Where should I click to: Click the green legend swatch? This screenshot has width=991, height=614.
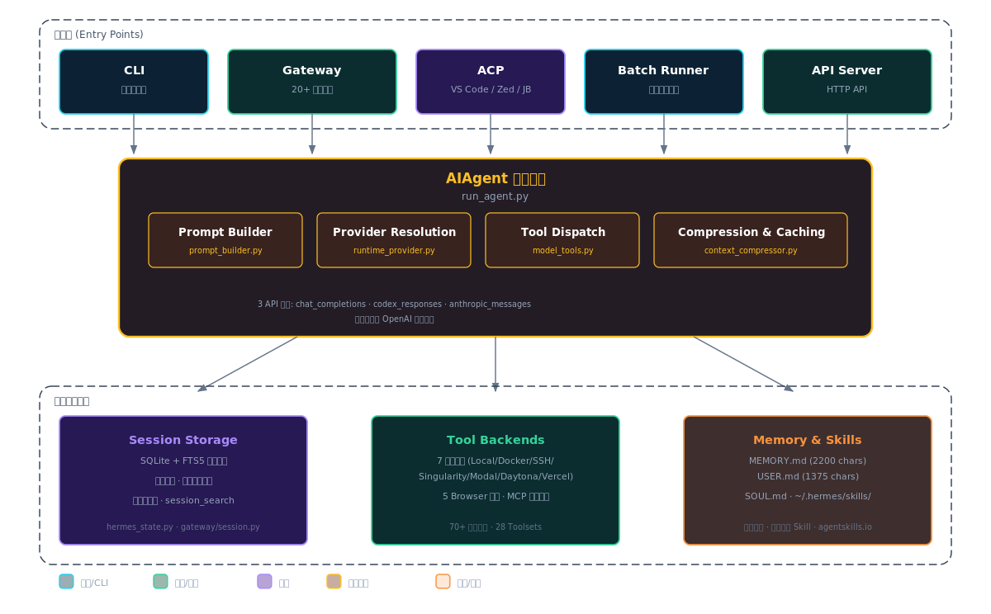tap(160, 581)
